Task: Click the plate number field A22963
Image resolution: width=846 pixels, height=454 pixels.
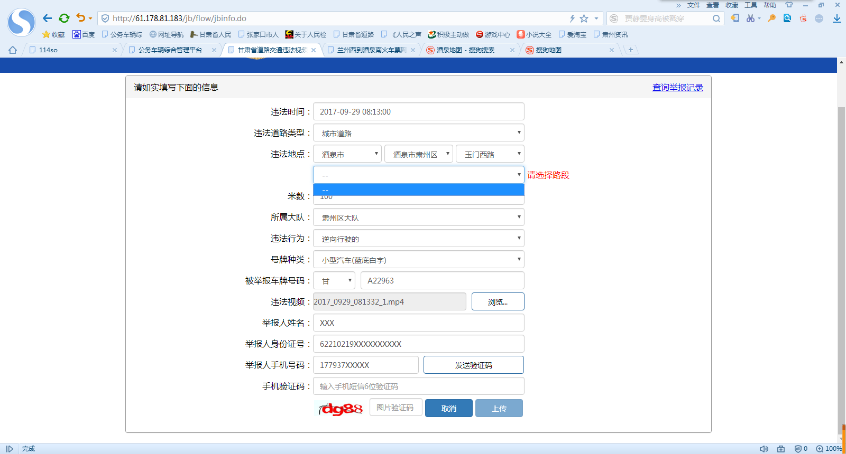Action: click(x=443, y=281)
